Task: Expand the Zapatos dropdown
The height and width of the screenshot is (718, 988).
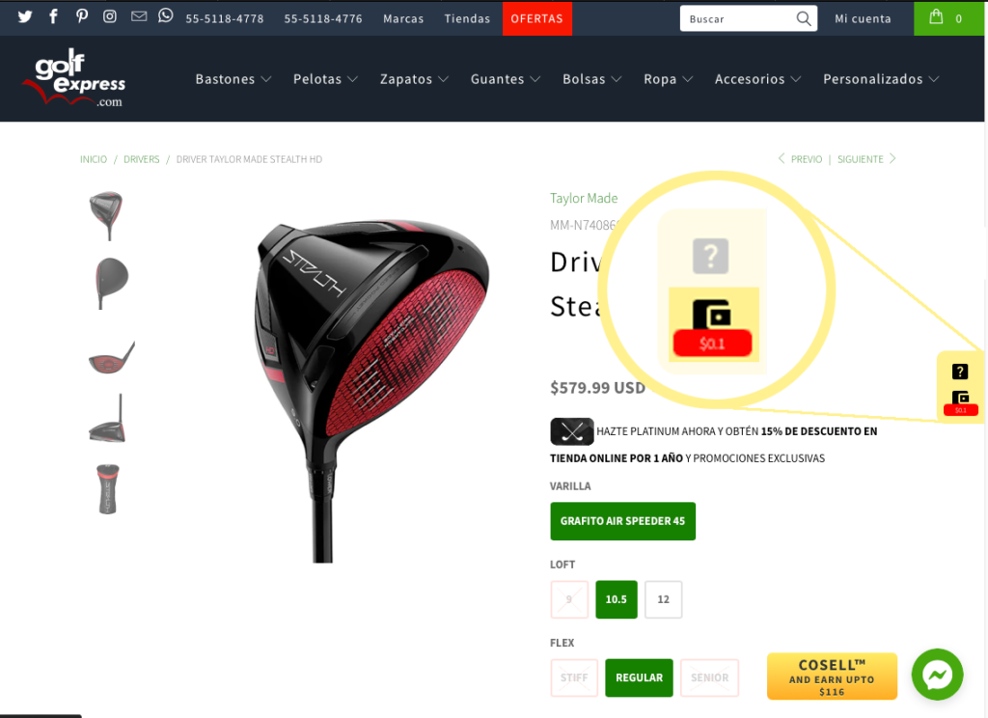Action: tap(414, 79)
